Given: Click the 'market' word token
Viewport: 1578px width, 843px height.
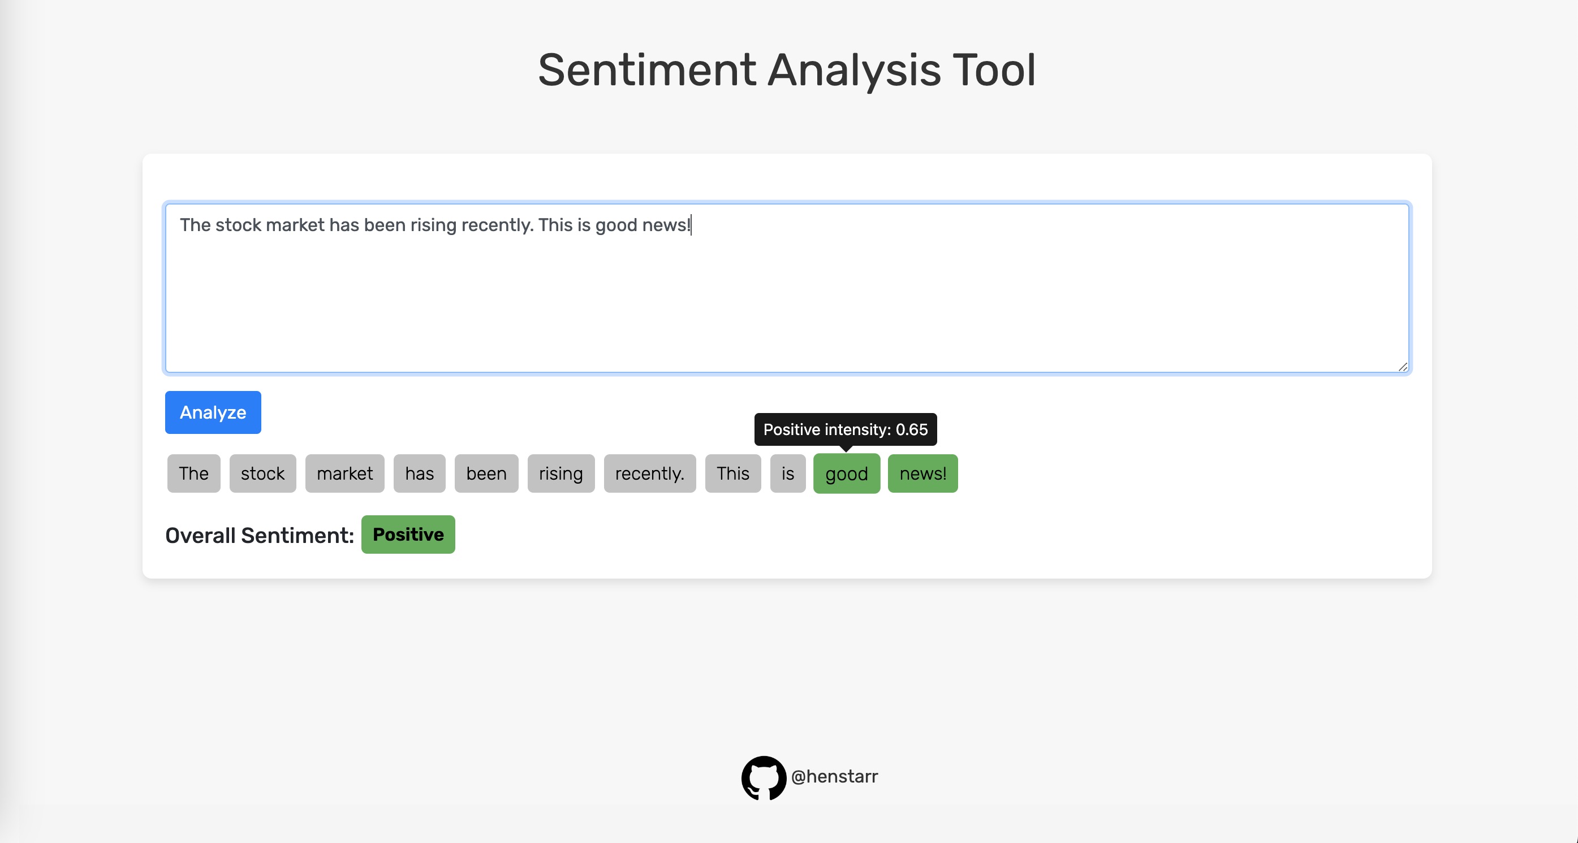Looking at the screenshot, I should point(345,473).
